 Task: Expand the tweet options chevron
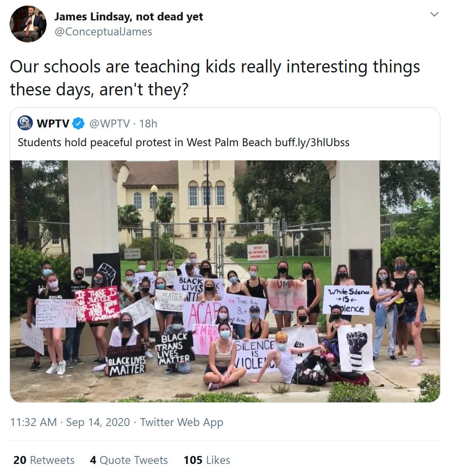point(434,15)
